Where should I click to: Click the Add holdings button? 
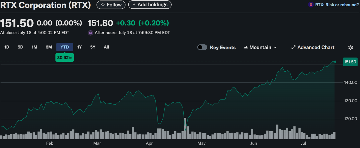tap(150, 4)
